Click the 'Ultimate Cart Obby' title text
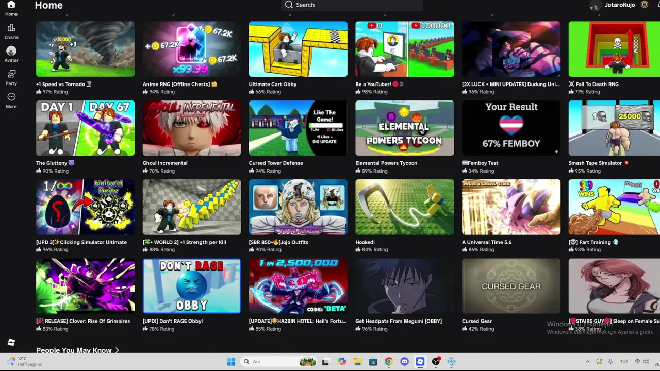The width and height of the screenshot is (660, 371). click(273, 84)
